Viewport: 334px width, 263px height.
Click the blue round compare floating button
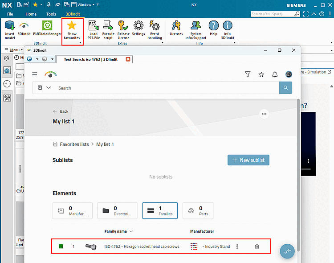[287, 251]
